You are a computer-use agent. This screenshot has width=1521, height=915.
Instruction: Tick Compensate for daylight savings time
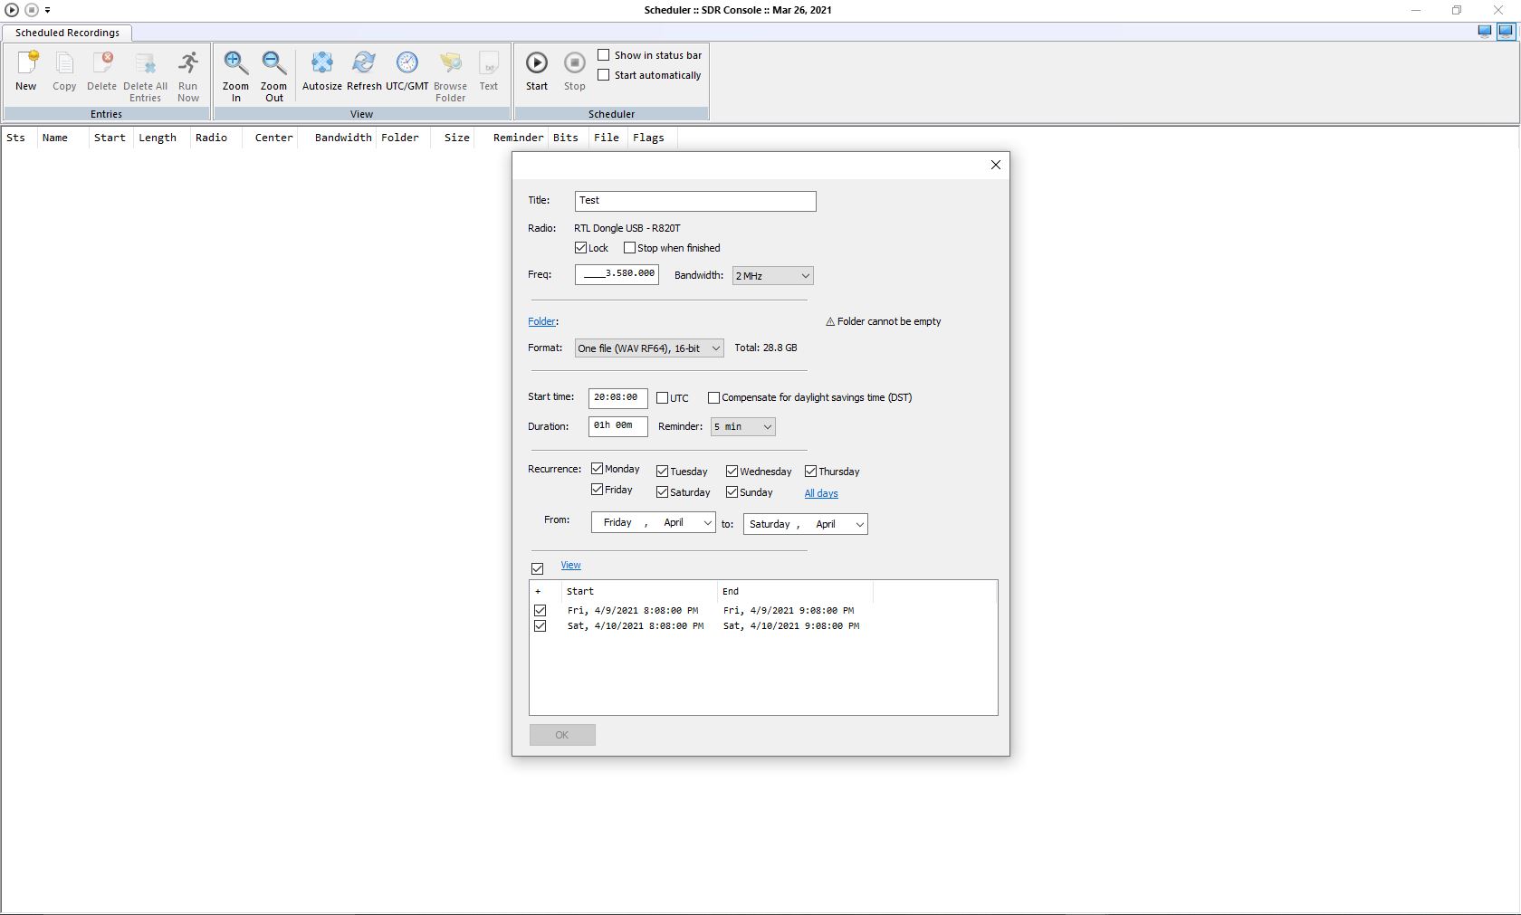714,397
